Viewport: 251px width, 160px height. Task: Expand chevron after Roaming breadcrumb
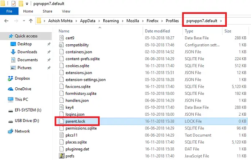[x=123, y=21]
